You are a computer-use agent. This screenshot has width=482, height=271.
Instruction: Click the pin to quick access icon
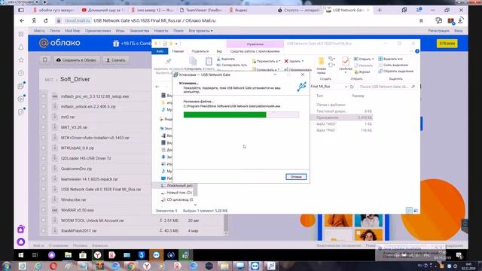[x=168, y=62]
